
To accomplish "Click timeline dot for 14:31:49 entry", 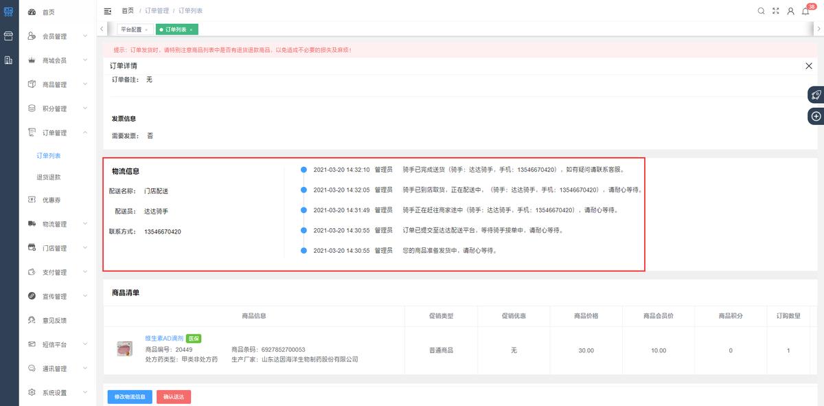I will [303, 210].
